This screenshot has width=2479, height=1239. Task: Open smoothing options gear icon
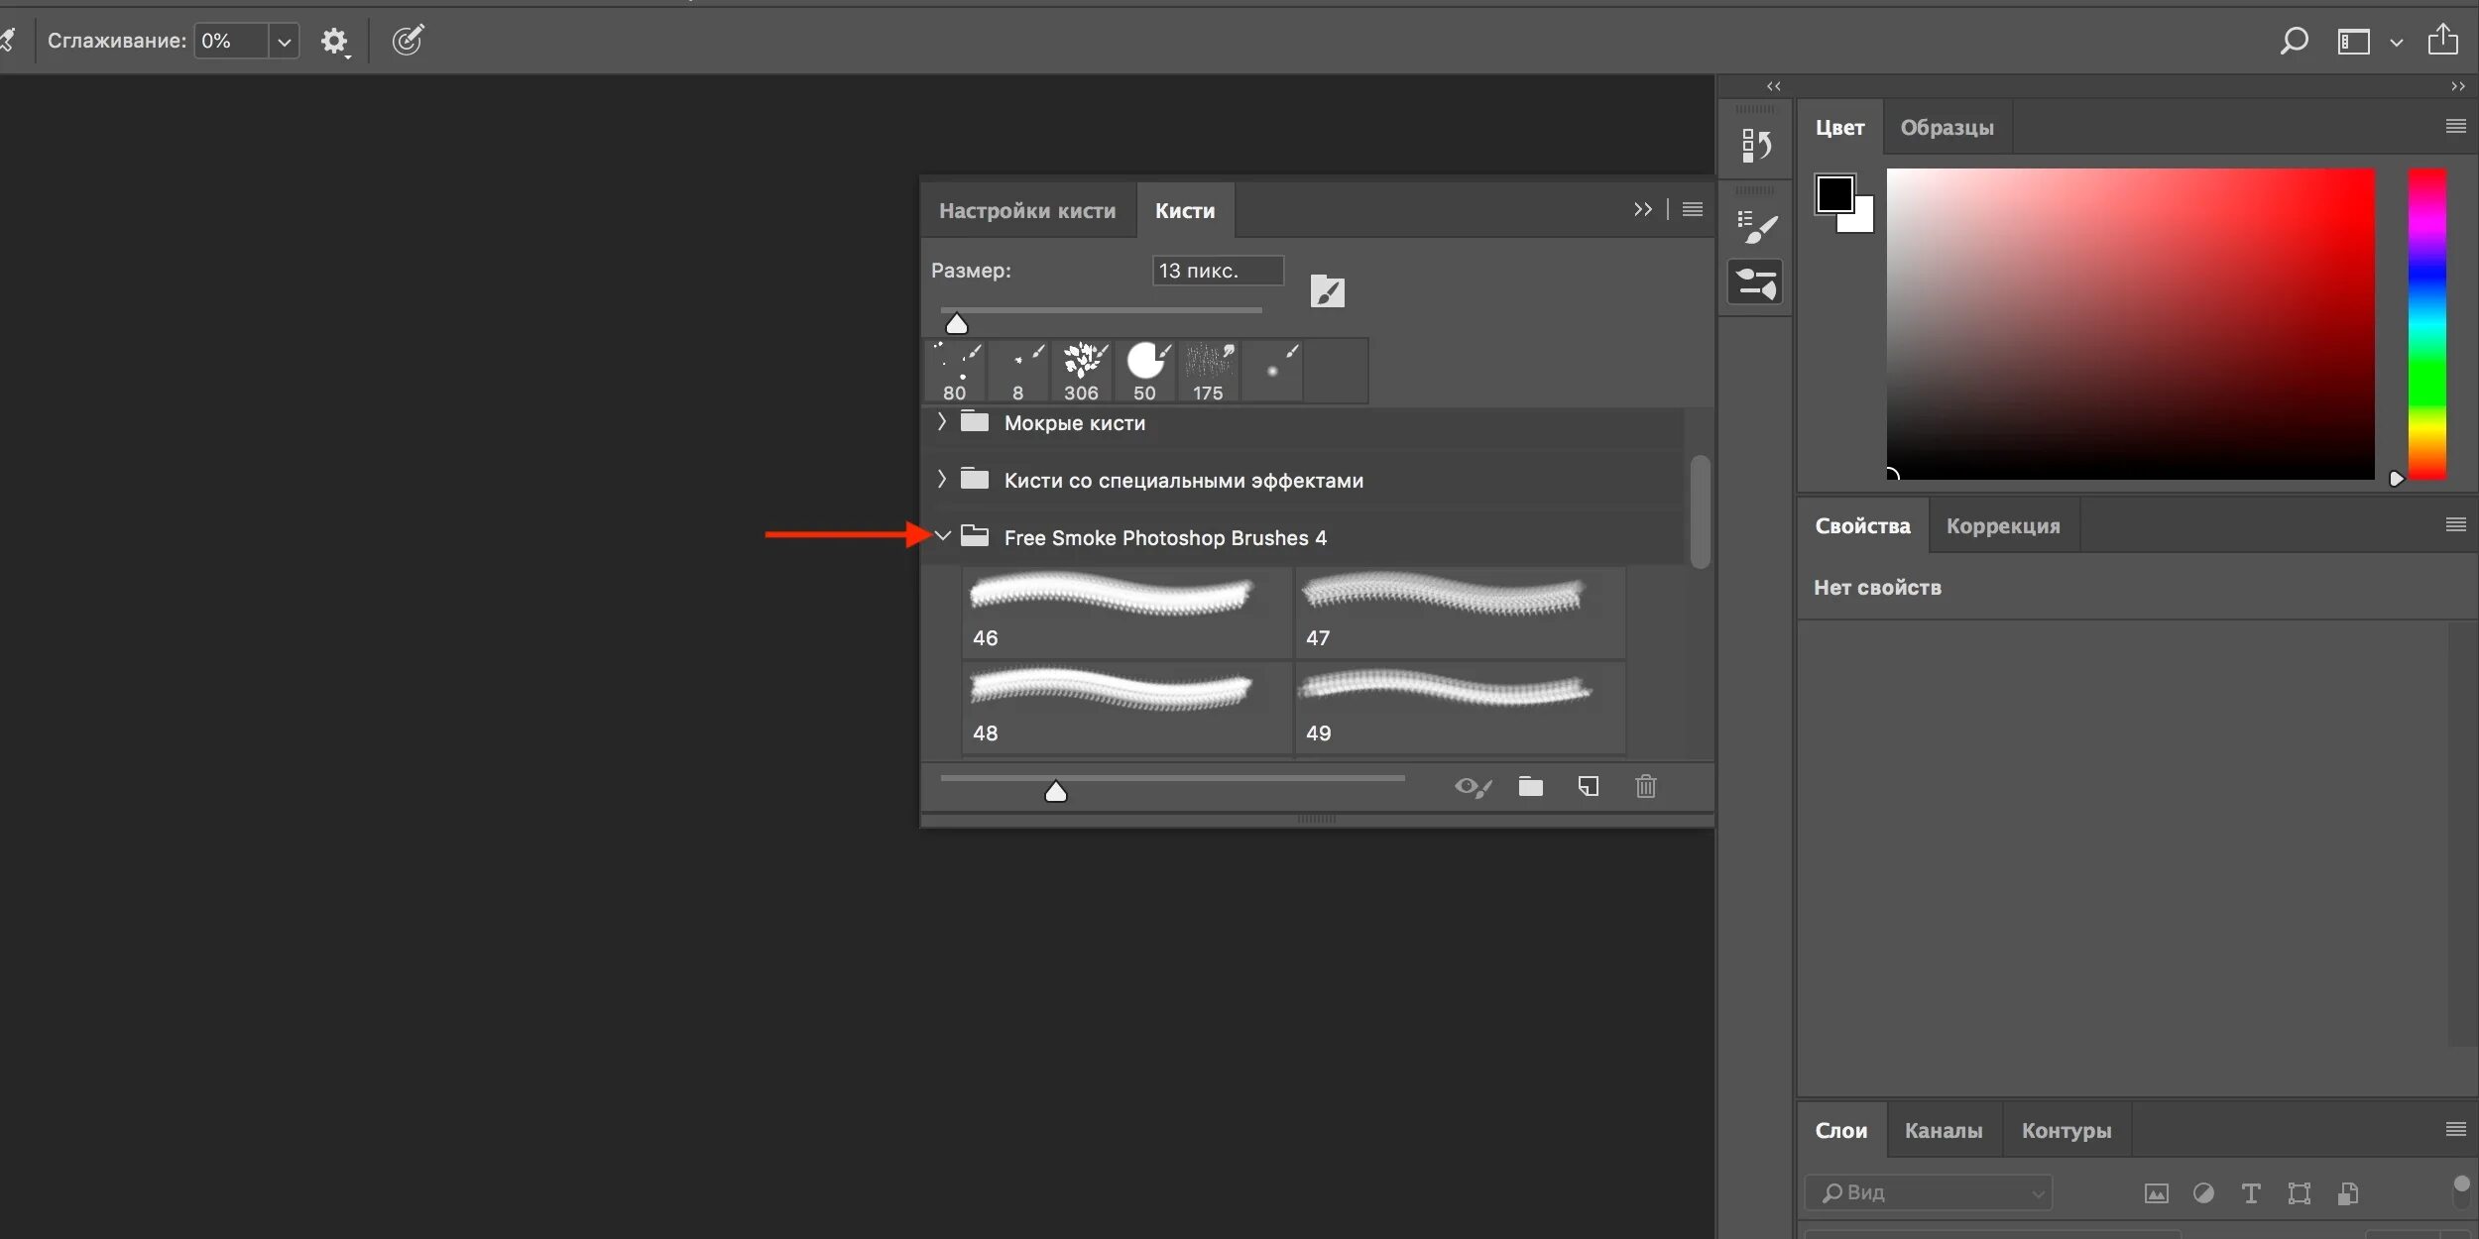[335, 42]
